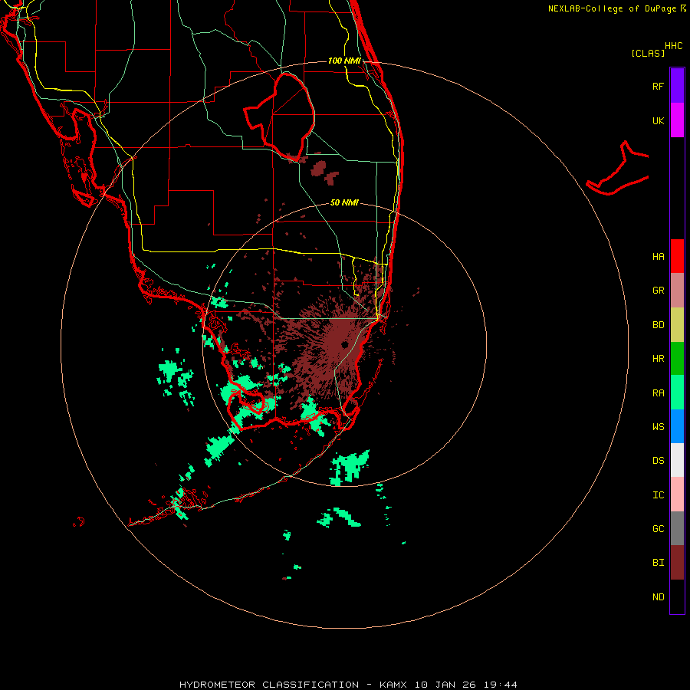Click the RA light green legend swatch

[677, 393]
